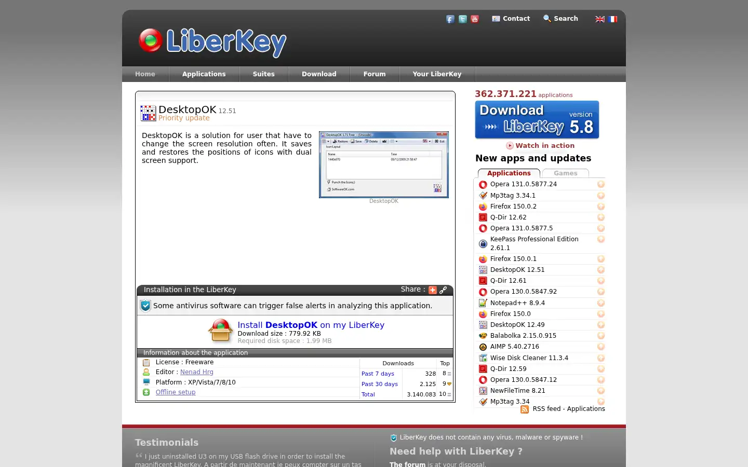Open Opera 130.0.5847.12 in the list
This screenshot has width=748, height=467.
(x=523, y=380)
